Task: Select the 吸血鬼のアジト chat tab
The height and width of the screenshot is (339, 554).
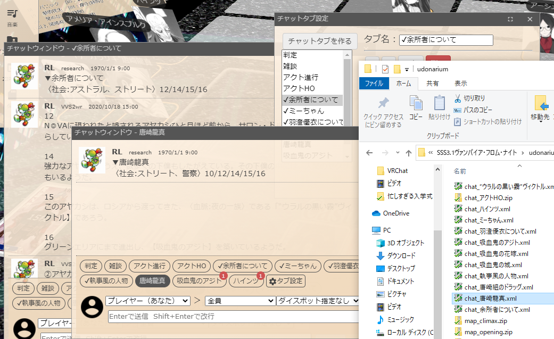Action: 199,281
